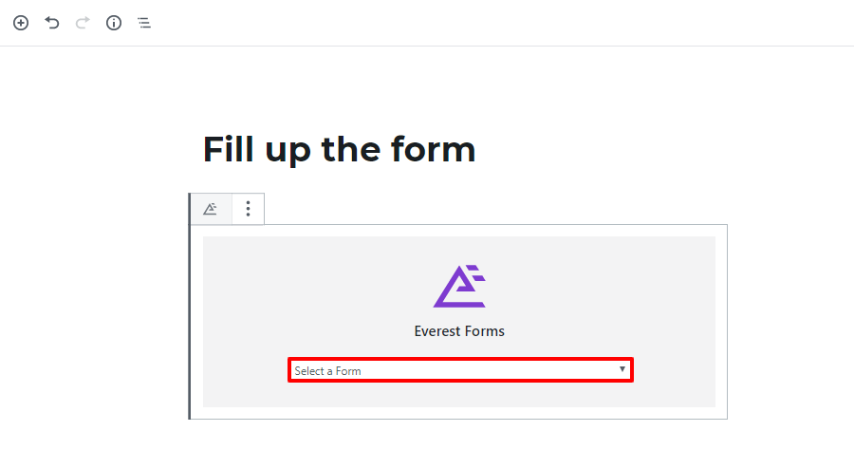Click the three vertical dots in block toolbar
The height and width of the screenshot is (450, 854).
(248, 209)
